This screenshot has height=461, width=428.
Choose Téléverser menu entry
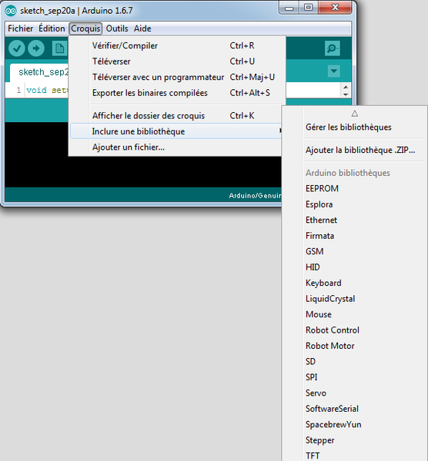click(177, 61)
